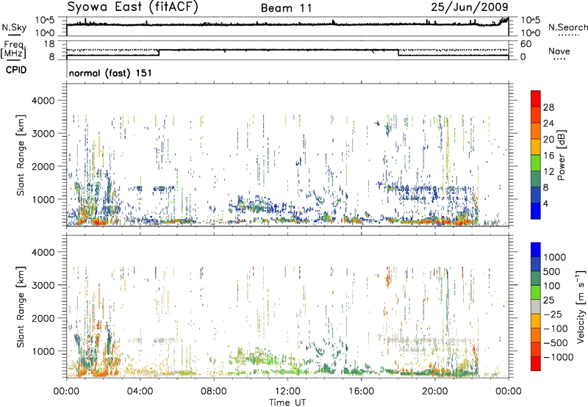
Task: Click the "500" Velocity color bar label
Action: pyautogui.click(x=552, y=271)
